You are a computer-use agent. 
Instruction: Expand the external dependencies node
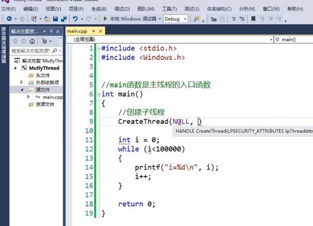tap(21, 83)
